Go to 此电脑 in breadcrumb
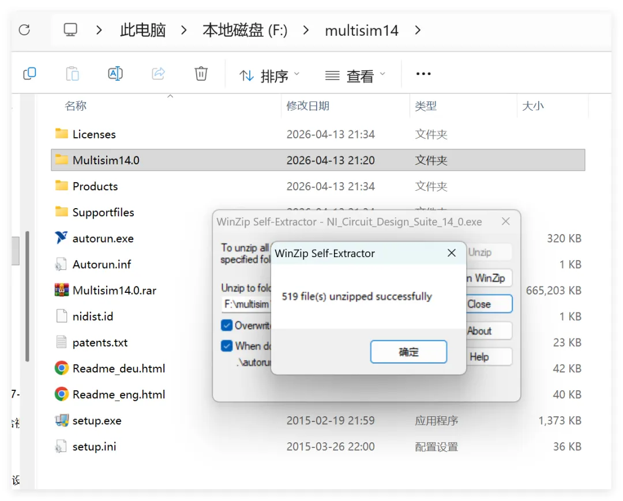The height and width of the screenshot is (501, 623). [x=142, y=30]
